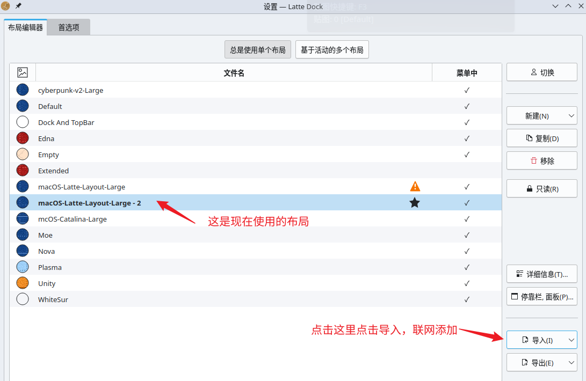Click the Unity orange background icon
The height and width of the screenshot is (381, 586).
click(23, 283)
